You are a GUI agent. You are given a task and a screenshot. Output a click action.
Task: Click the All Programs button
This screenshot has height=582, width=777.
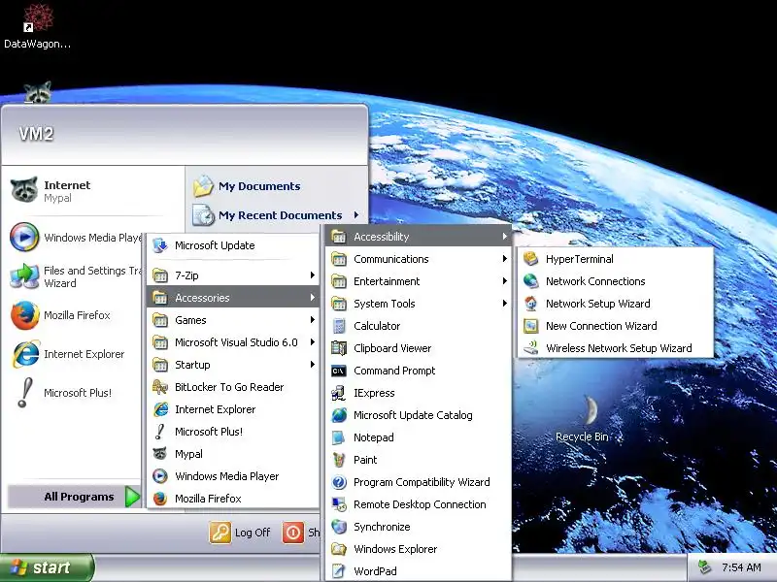point(75,497)
